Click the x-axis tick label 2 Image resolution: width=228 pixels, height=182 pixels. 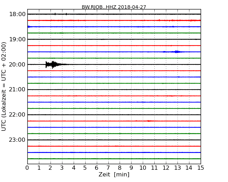coord(51,168)
